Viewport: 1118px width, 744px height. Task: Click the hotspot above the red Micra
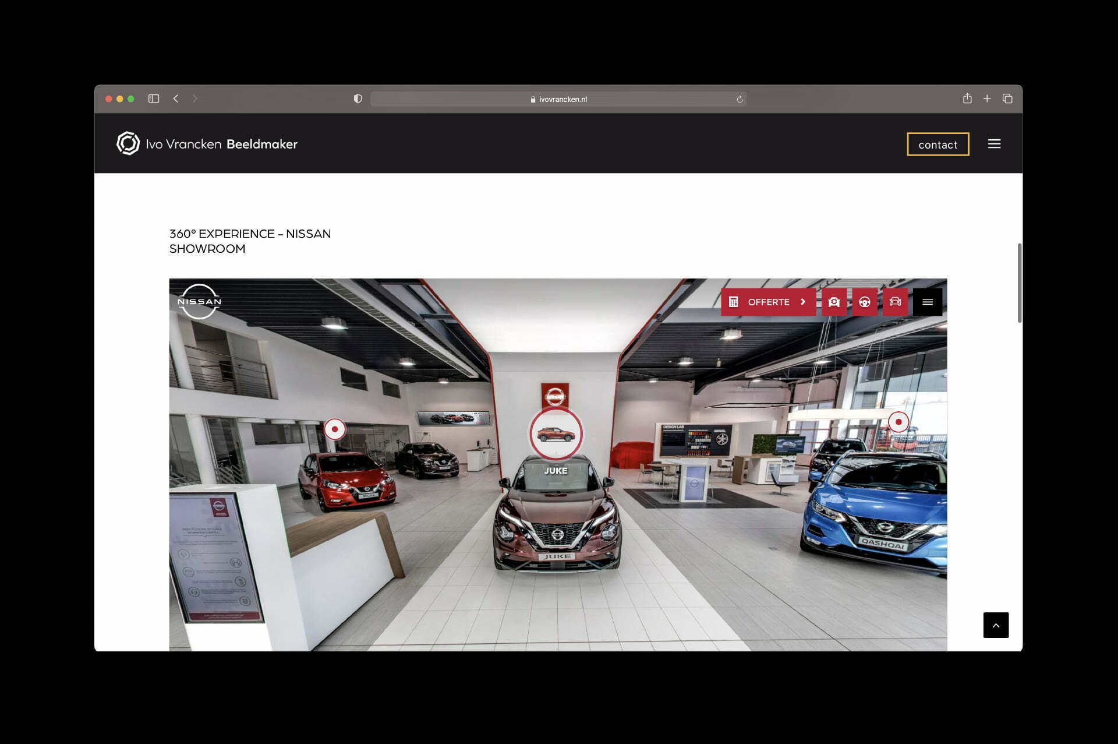(335, 429)
